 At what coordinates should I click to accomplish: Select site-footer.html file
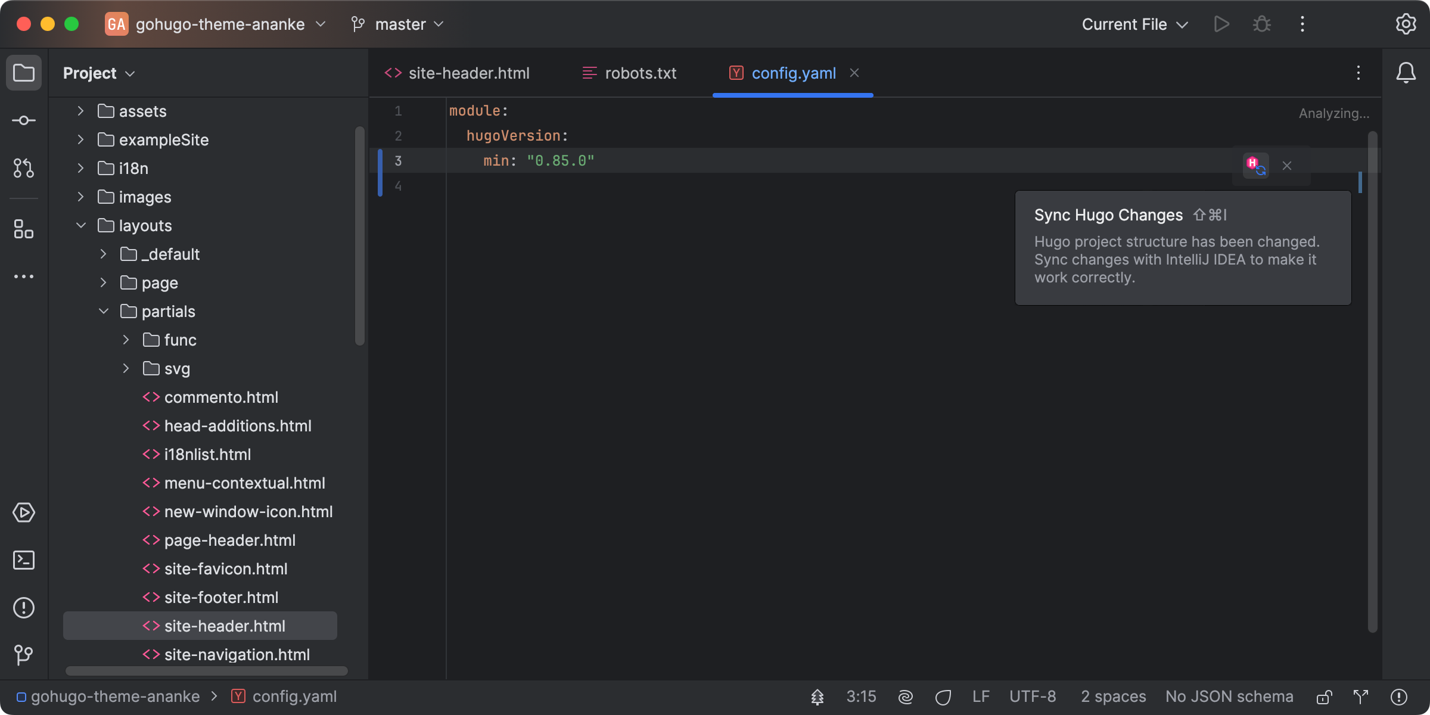point(210,598)
